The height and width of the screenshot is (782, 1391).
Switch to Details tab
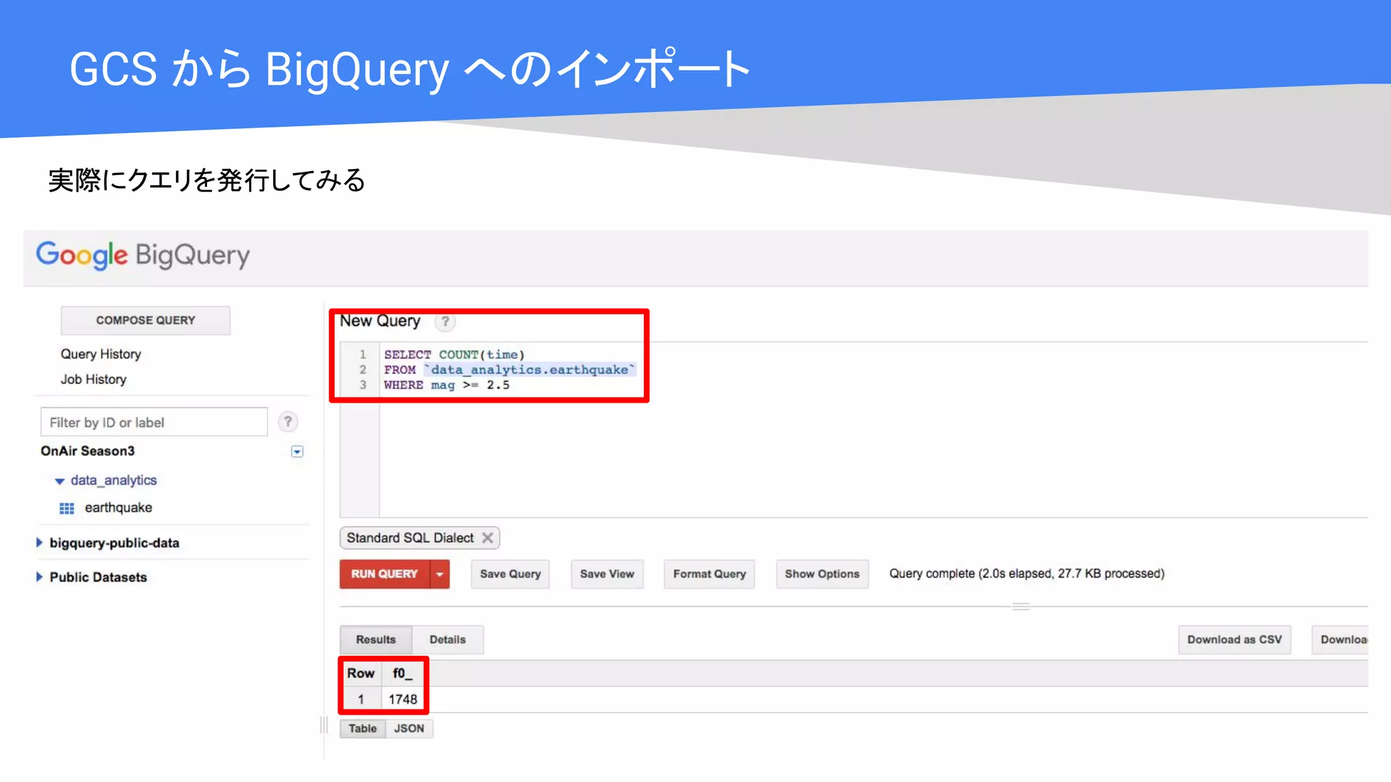(448, 640)
